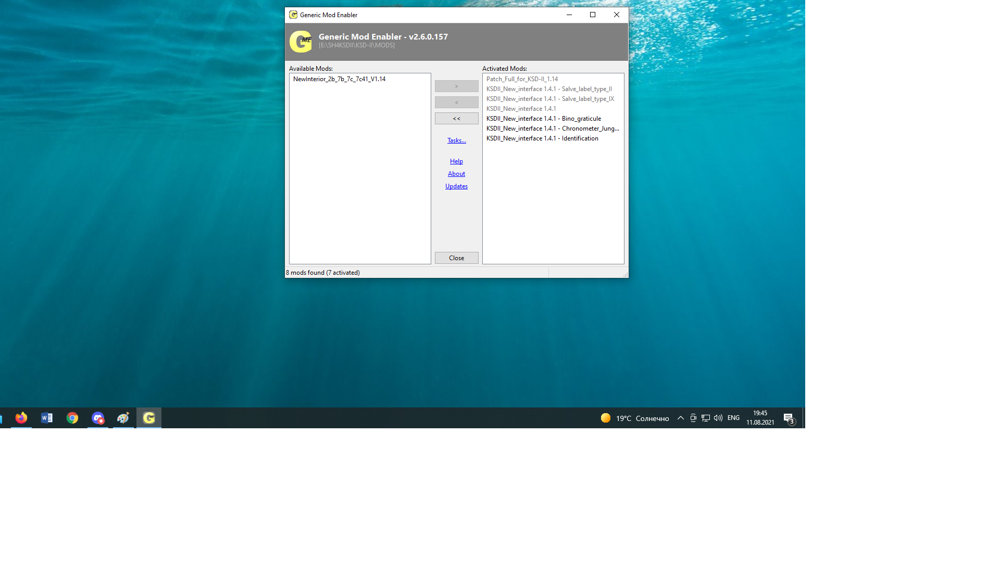The height and width of the screenshot is (562, 1000).
Task: Click the mods folder path in the header
Action: [x=357, y=45]
